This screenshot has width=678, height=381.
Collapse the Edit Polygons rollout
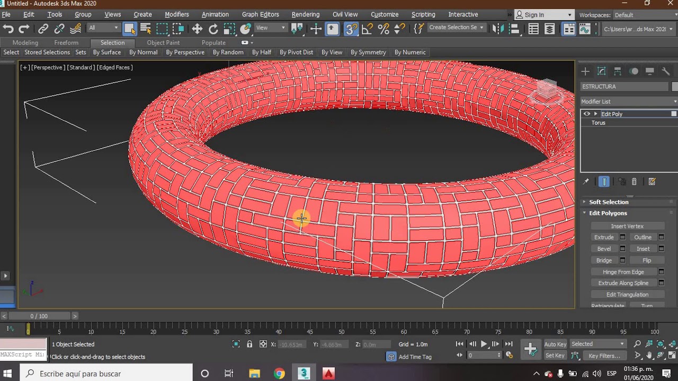[x=608, y=213]
